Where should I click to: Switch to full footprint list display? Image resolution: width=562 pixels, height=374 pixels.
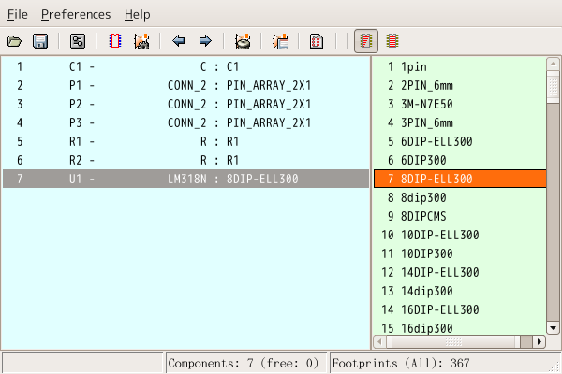pos(392,41)
